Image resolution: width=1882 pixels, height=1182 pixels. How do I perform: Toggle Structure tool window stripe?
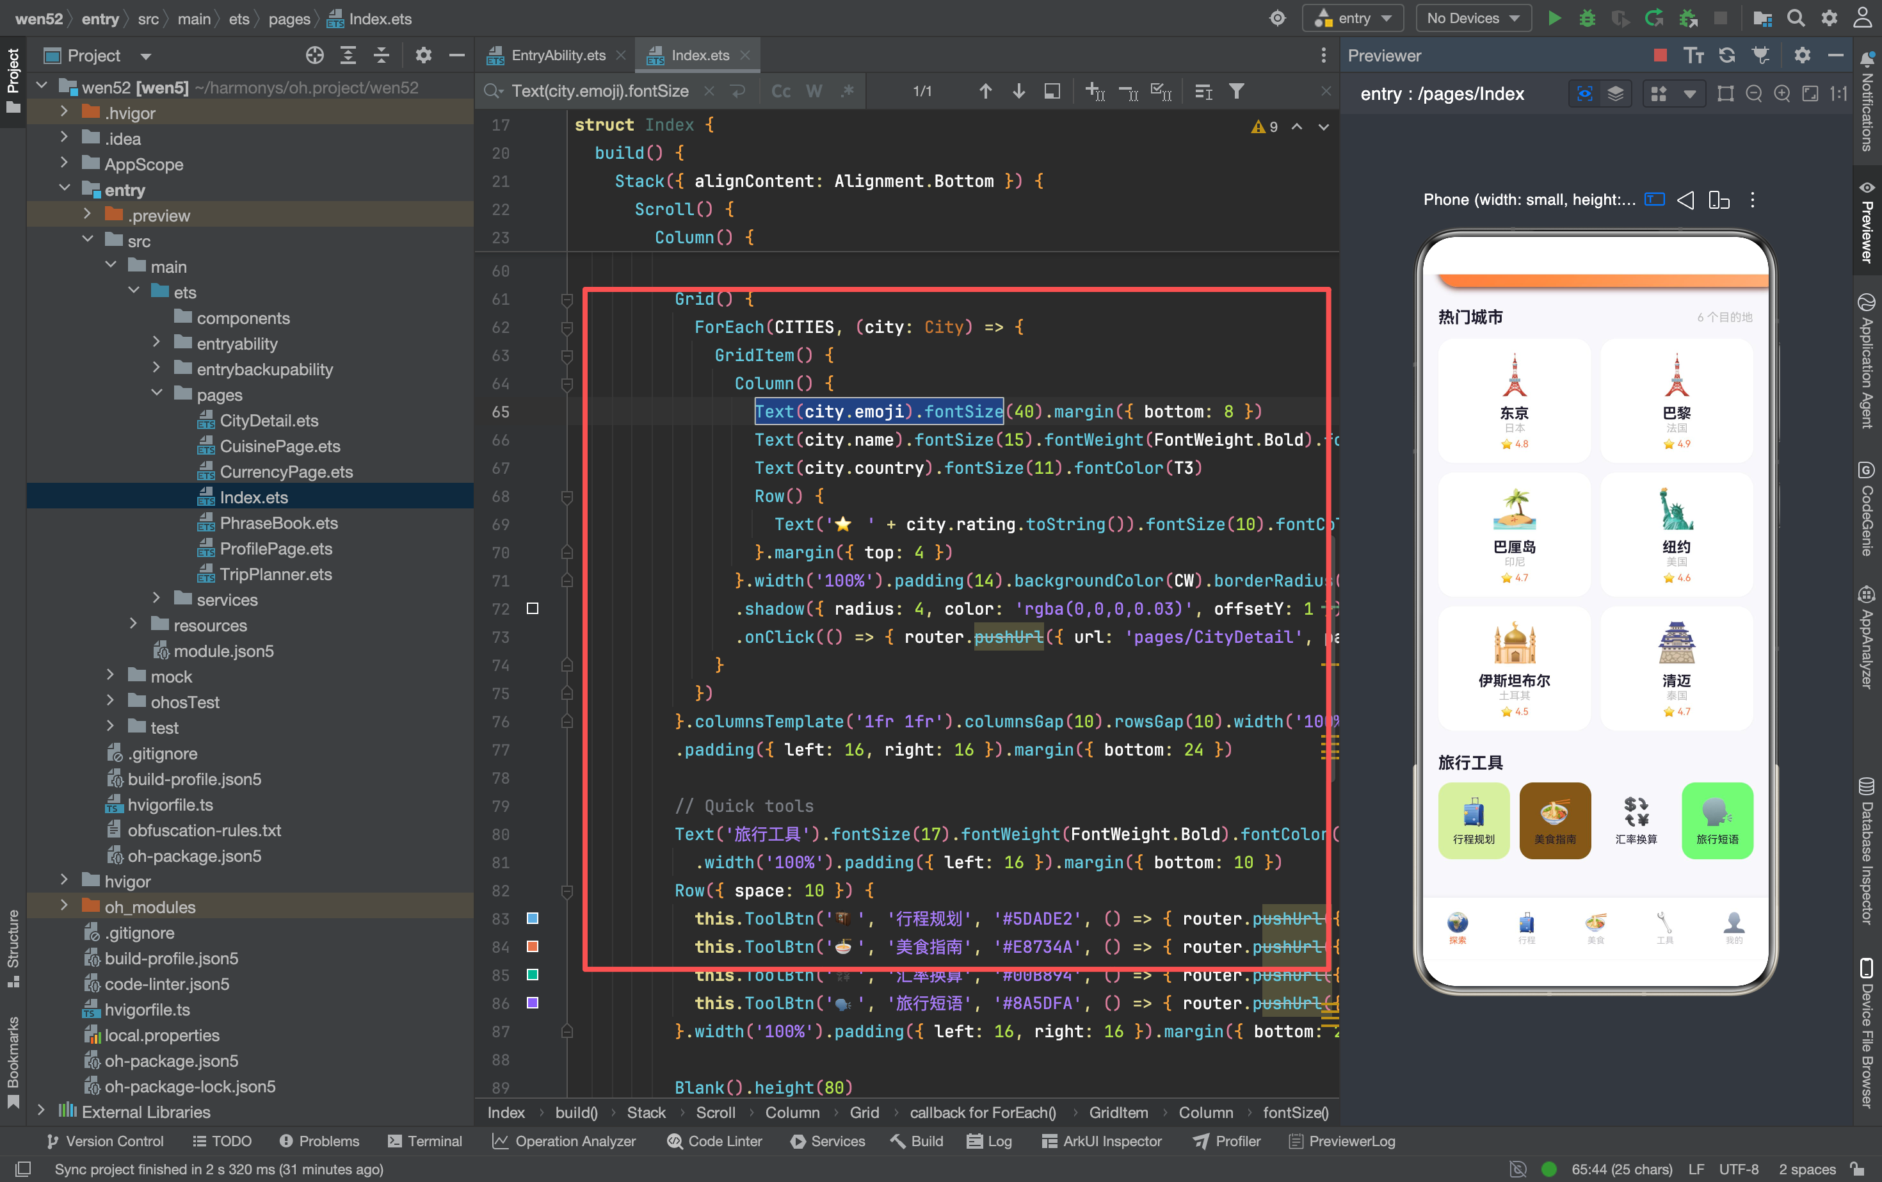point(13,948)
